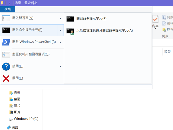Expand the 開啟新視窗(N) submenu arrow
173x130 pixels.
[x=60, y=18]
